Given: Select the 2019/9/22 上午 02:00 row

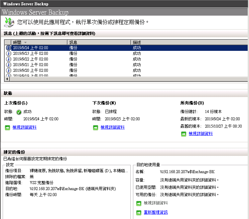Looking at the screenshot, I should [126, 59].
